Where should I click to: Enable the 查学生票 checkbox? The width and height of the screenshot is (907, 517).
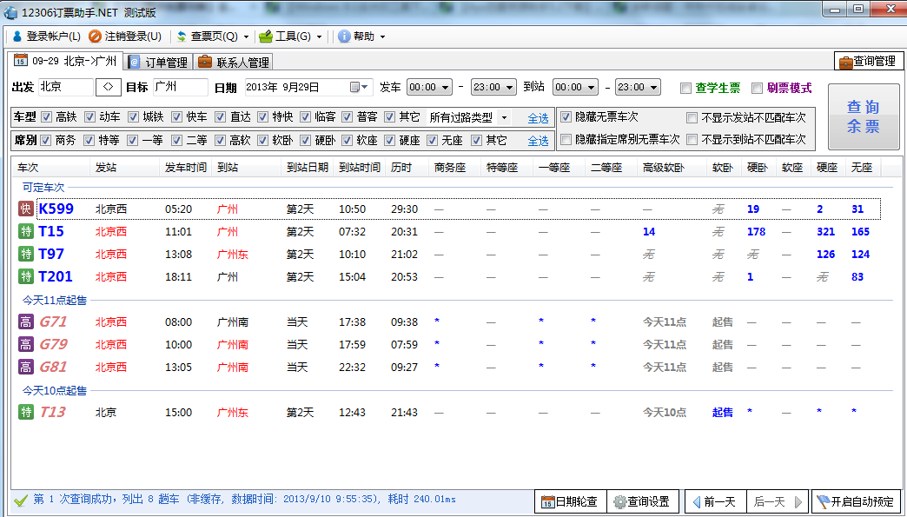pos(685,88)
